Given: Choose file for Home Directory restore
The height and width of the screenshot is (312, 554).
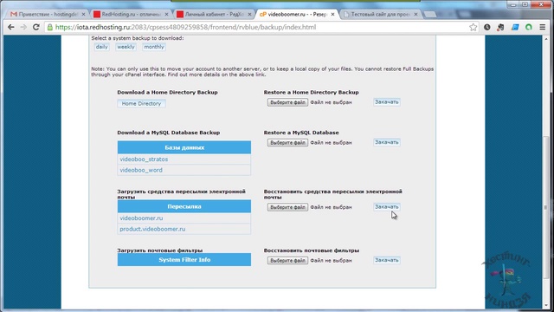Looking at the screenshot, I should (x=287, y=102).
